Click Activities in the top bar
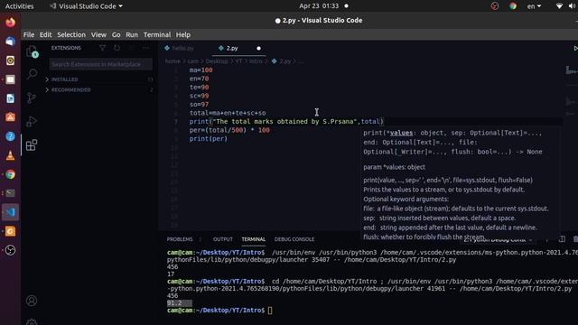The image size is (578, 325). (x=19, y=6)
